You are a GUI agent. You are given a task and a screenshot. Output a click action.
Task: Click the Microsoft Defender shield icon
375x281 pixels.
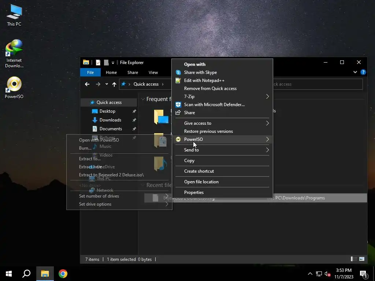click(x=178, y=104)
